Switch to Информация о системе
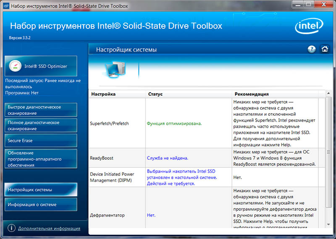 coord(41,205)
